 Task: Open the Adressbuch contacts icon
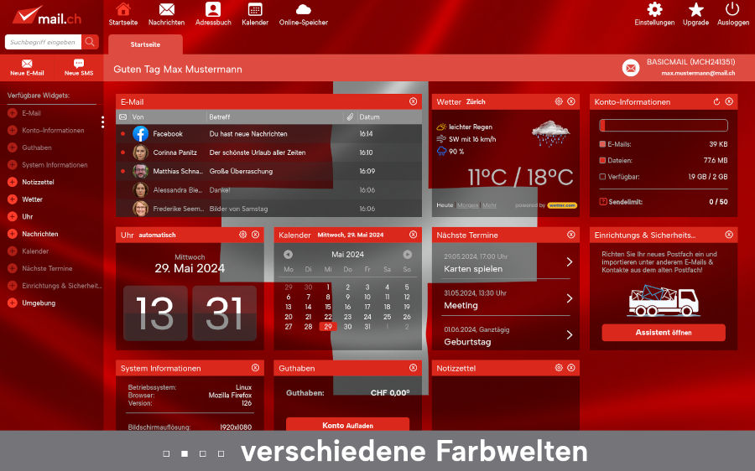[x=213, y=10]
